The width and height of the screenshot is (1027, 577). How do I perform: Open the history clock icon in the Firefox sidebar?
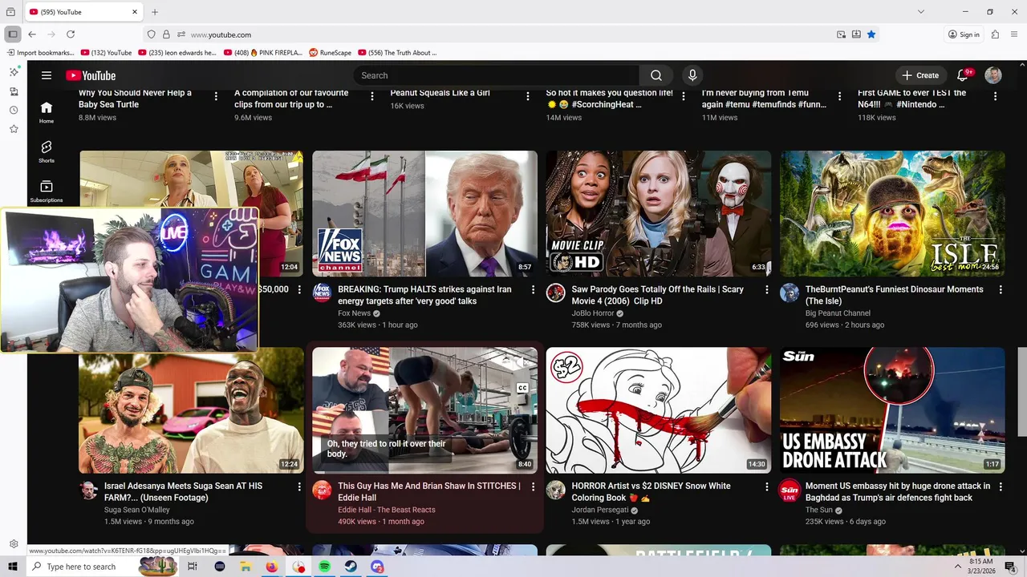(x=14, y=110)
